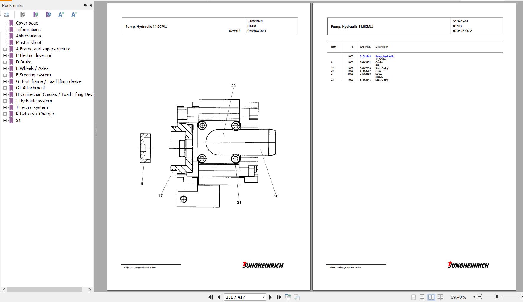Select G1 Attachment bookmark label
The image size is (523, 302).
31,88
